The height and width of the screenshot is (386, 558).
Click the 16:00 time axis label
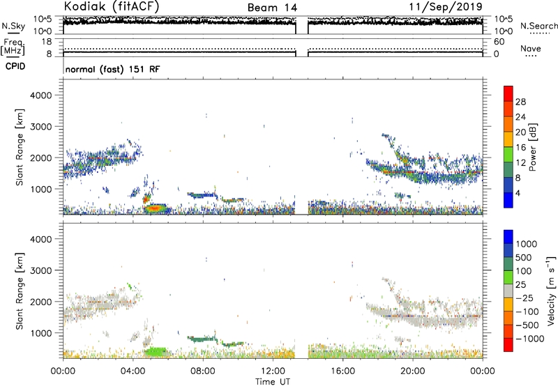[x=342, y=371]
